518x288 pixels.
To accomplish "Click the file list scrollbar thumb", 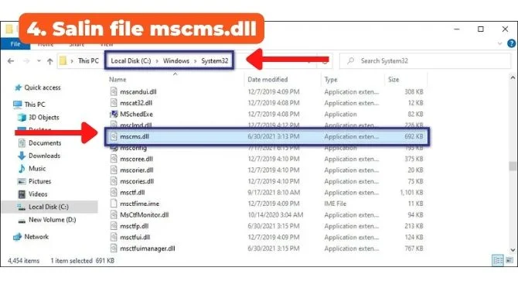I will (513, 166).
